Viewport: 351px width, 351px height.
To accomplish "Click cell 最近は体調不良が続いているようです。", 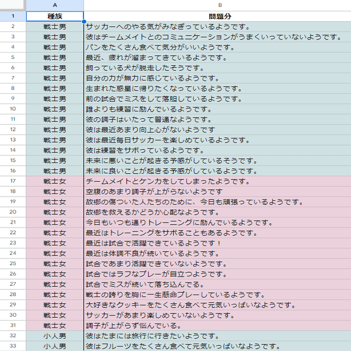I will (217, 253).
